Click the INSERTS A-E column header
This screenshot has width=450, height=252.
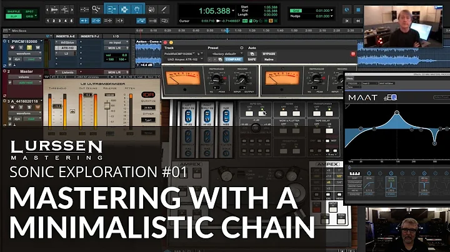[65, 36]
